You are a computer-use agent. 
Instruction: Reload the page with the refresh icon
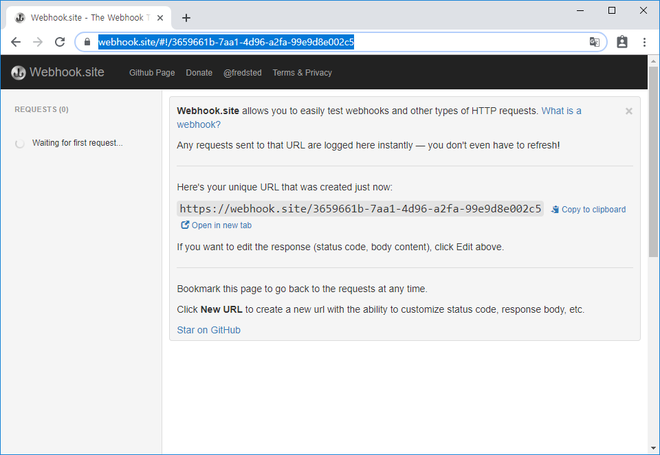[x=60, y=42]
